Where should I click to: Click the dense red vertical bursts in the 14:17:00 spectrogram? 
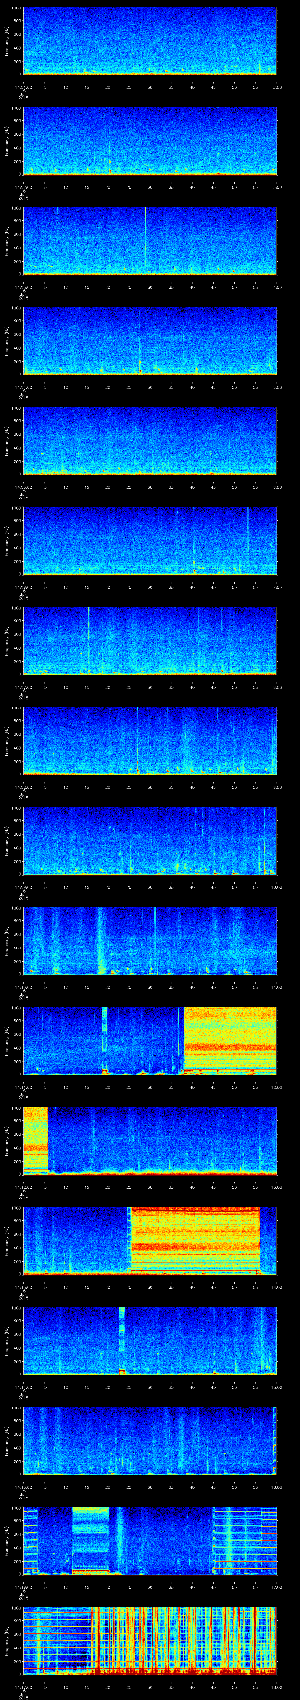[183, 1640]
